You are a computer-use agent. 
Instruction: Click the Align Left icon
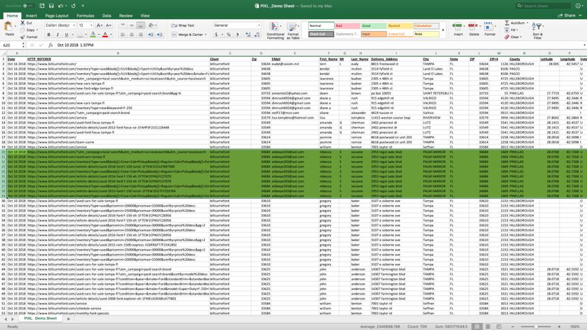[x=122, y=35]
